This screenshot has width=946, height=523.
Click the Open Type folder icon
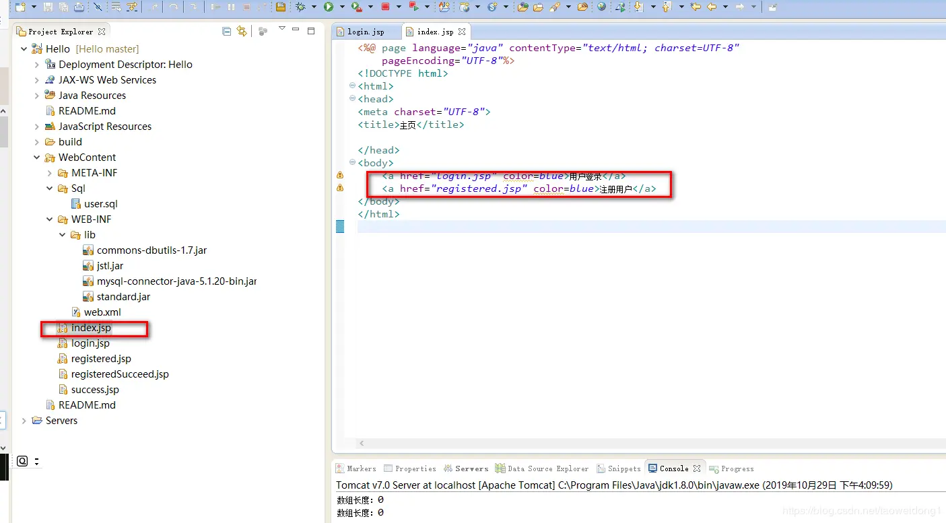tap(523, 7)
